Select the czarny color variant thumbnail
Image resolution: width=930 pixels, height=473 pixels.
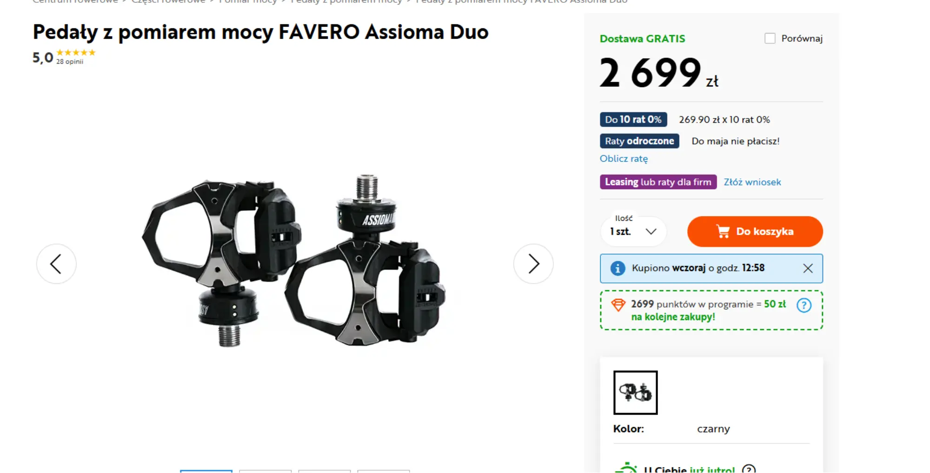click(x=635, y=393)
